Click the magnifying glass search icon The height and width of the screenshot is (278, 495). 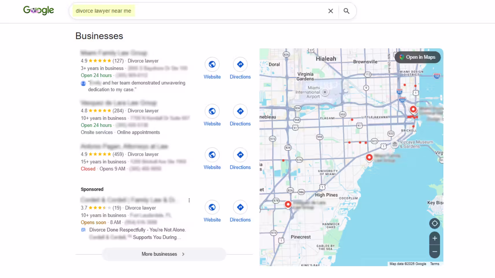coord(346,11)
